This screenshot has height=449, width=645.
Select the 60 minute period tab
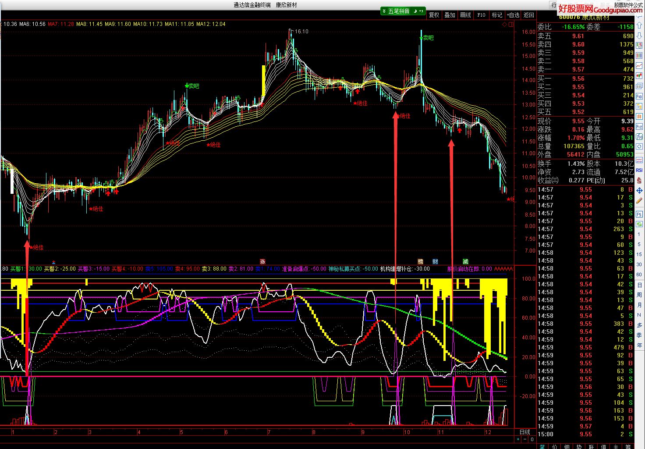(x=639, y=274)
